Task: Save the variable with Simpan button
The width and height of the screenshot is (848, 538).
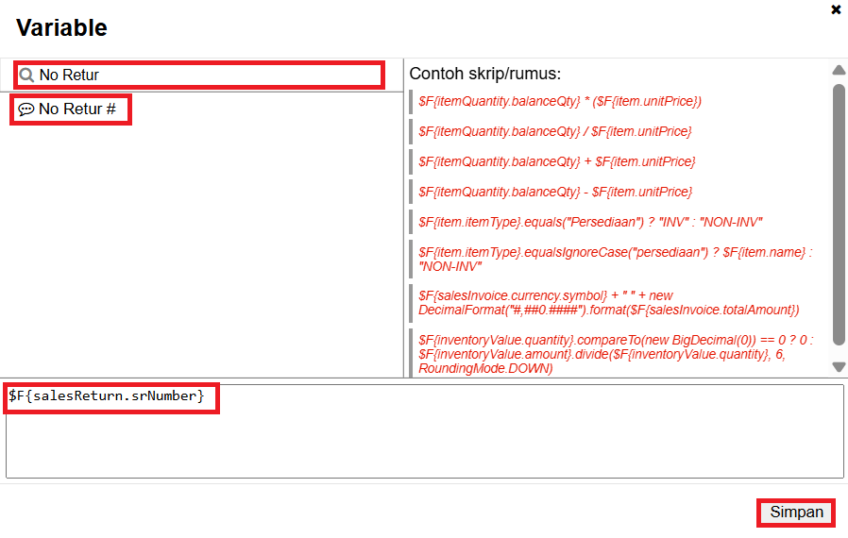Action: 796,513
